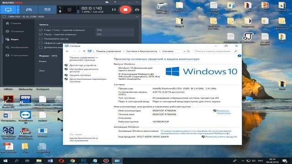This screenshot has width=292, height=164.
Task: Open TeamViewer desktop shortcut
Action: [26, 117]
